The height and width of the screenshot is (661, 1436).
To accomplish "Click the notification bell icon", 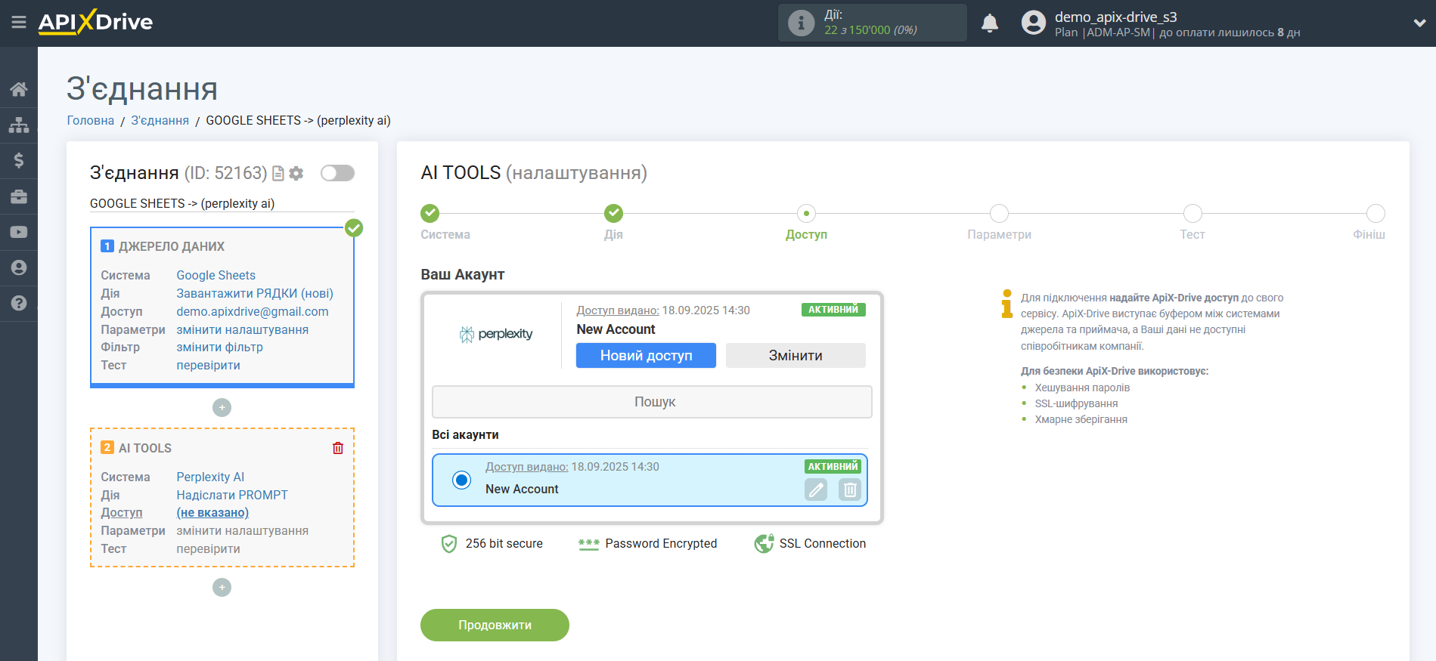I will point(989,23).
